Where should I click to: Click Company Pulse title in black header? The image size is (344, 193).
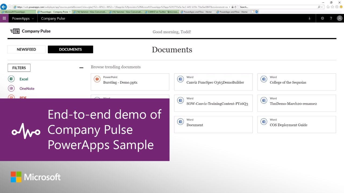coord(53,18)
